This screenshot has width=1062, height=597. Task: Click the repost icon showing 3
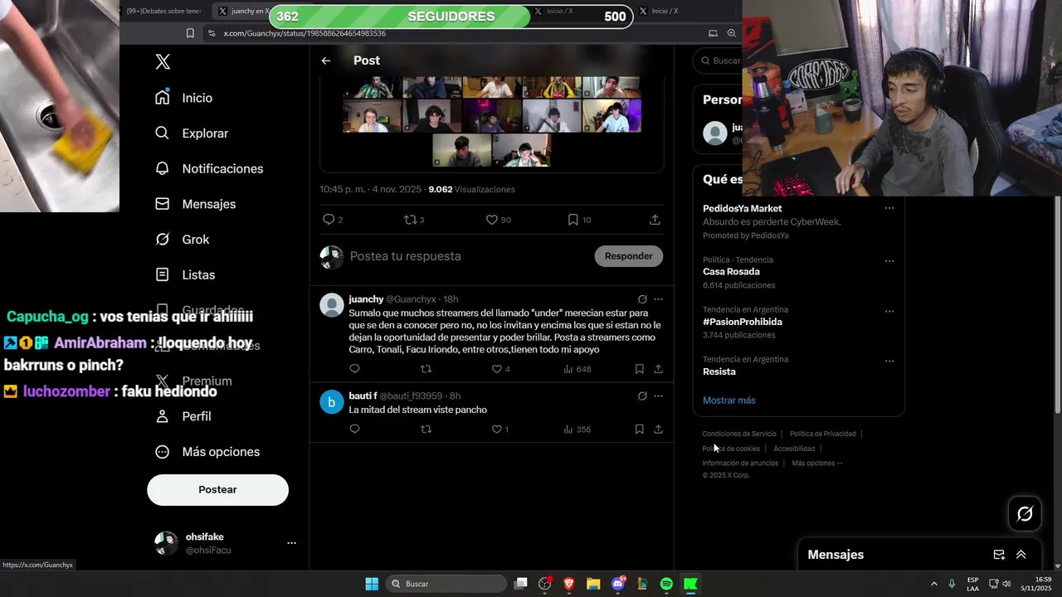coord(410,220)
